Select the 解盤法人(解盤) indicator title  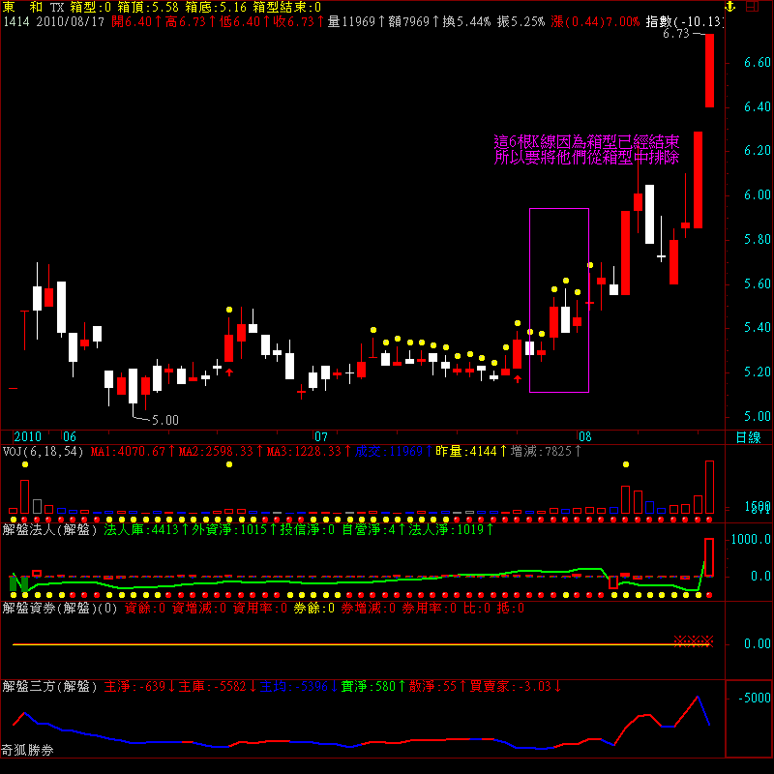(x=50, y=529)
